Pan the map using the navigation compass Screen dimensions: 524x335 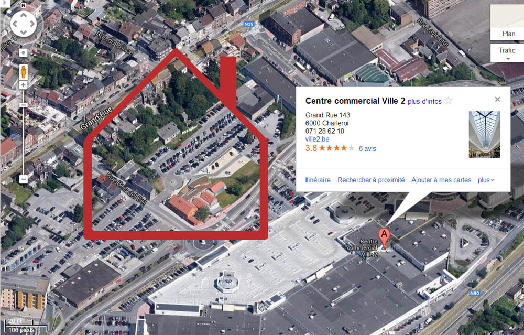24,24
